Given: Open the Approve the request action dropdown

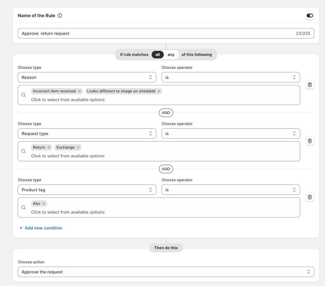Looking at the screenshot, I should point(166,271).
